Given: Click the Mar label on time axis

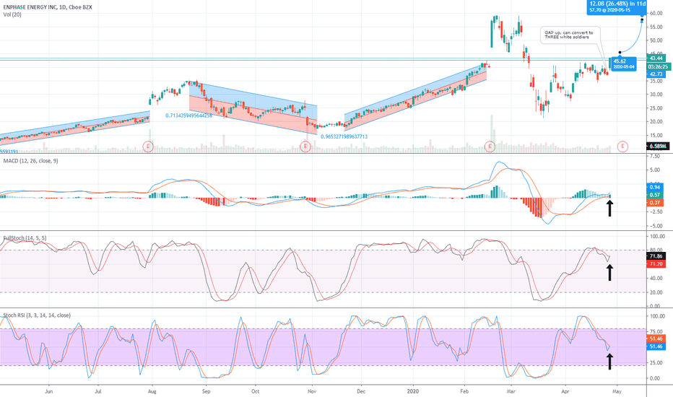Looking at the screenshot, I should coord(511,391).
